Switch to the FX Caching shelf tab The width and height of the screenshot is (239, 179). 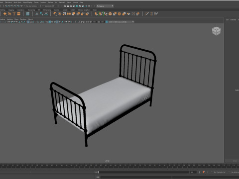click(47, 10)
